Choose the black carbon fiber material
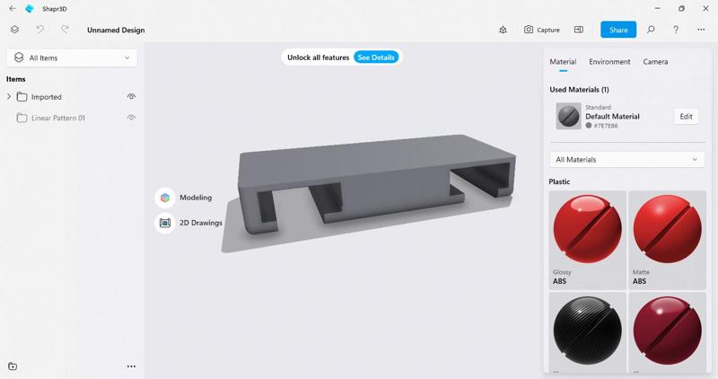 (588, 331)
